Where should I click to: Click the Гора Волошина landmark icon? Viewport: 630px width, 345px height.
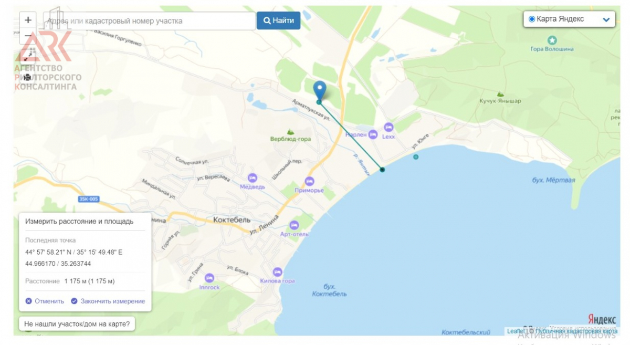[552, 40]
